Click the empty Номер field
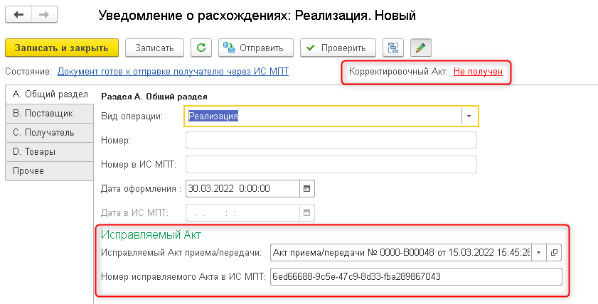 [331, 141]
